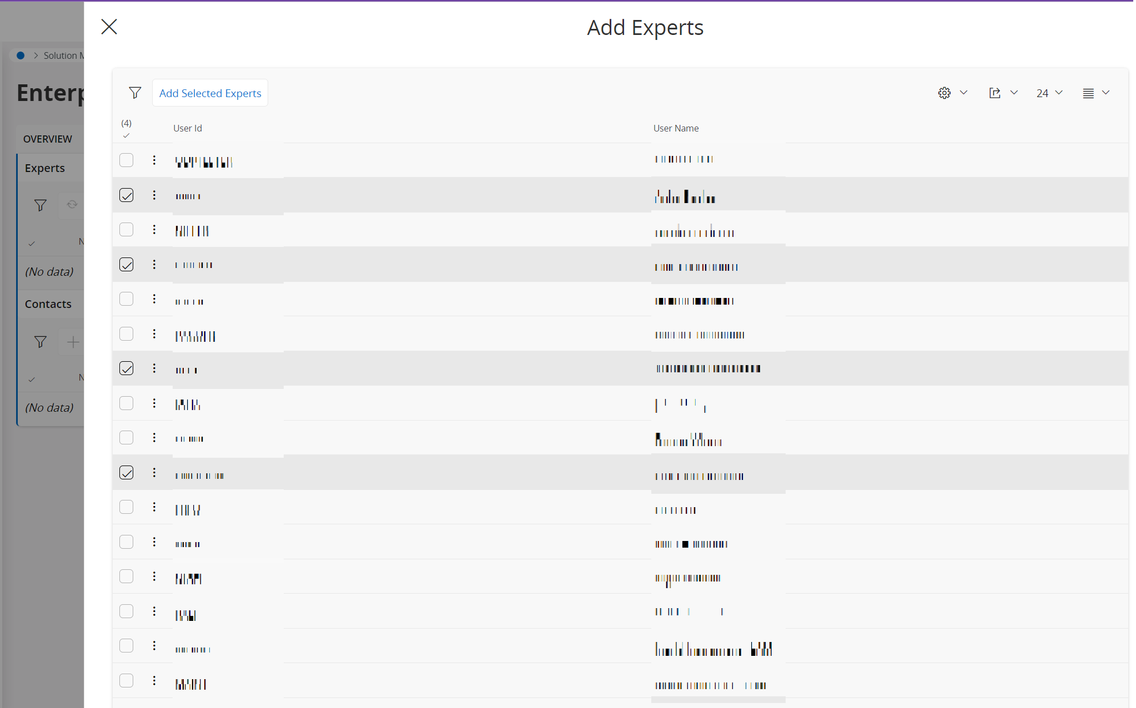Viewport: 1136px width, 708px height.
Task: Toggle the select-all checkmark under (4)
Action: coord(126,135)
